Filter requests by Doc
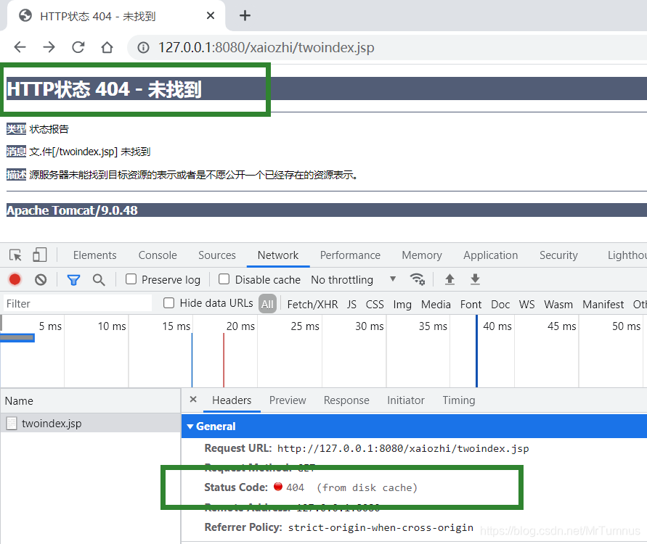 click(500, 304)
